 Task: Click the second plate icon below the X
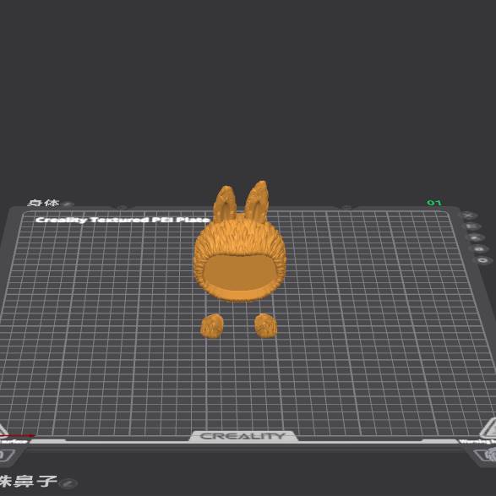pyautogui.click(x=473, y=226)
